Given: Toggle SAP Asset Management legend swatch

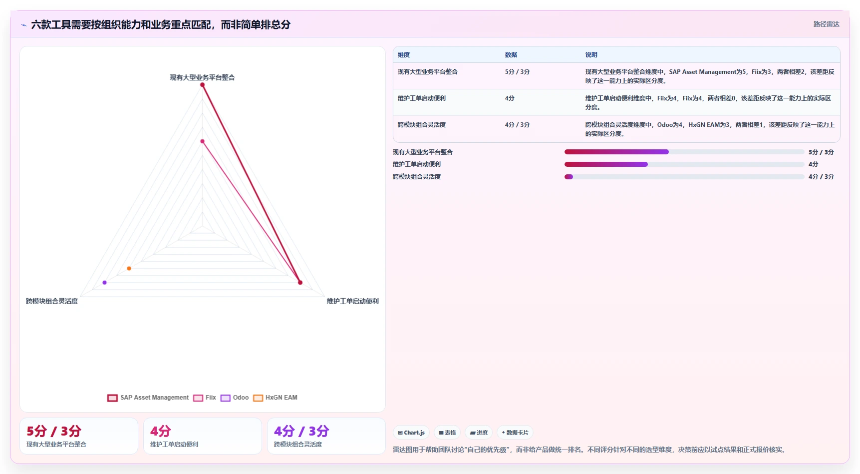Looking at the screenshot, I should click(x=112, y=398).
